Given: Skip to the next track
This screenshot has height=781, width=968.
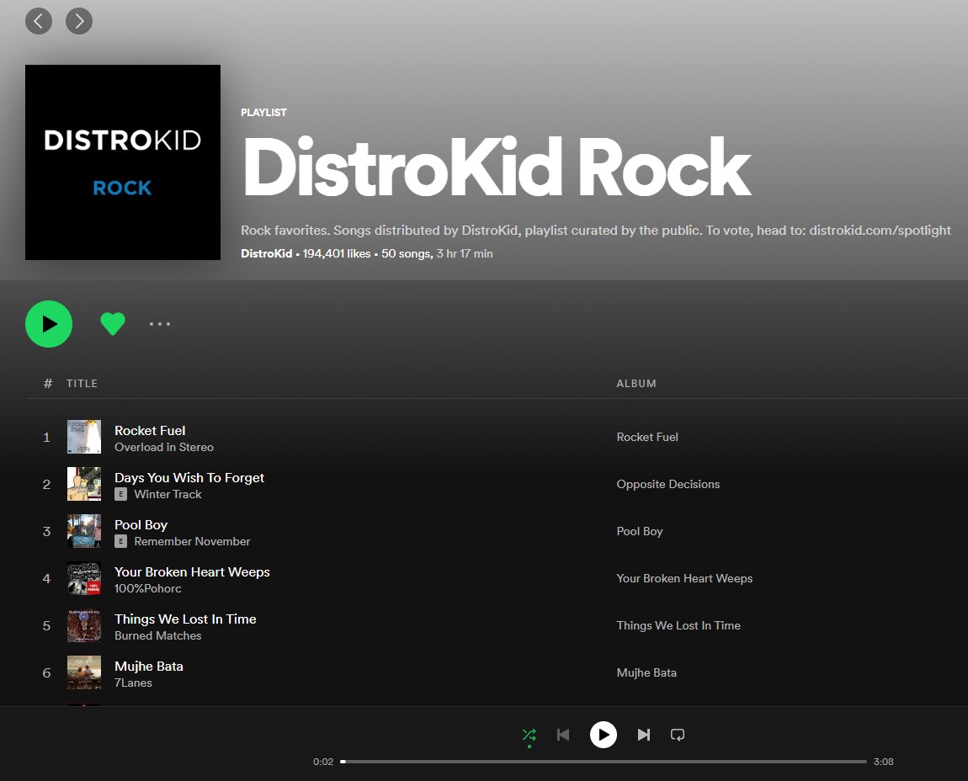Looking at the screenshot, I should (x=644, y=734).
